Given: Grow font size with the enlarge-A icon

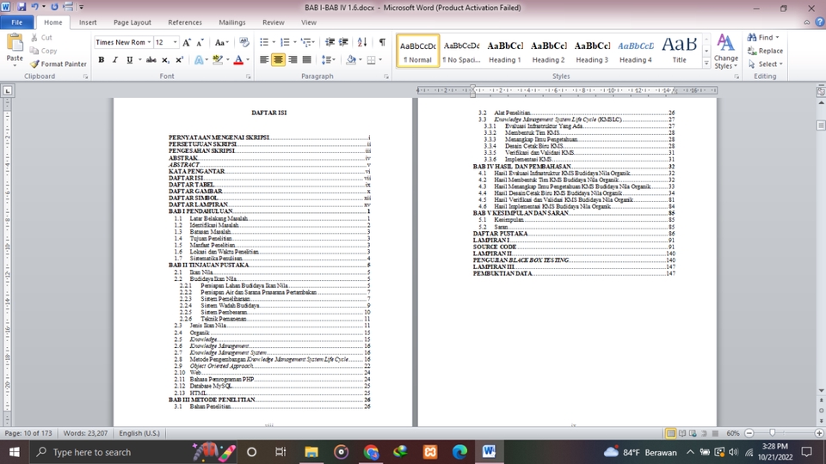Looking at the screenshot, I should [x=187, y=42].
